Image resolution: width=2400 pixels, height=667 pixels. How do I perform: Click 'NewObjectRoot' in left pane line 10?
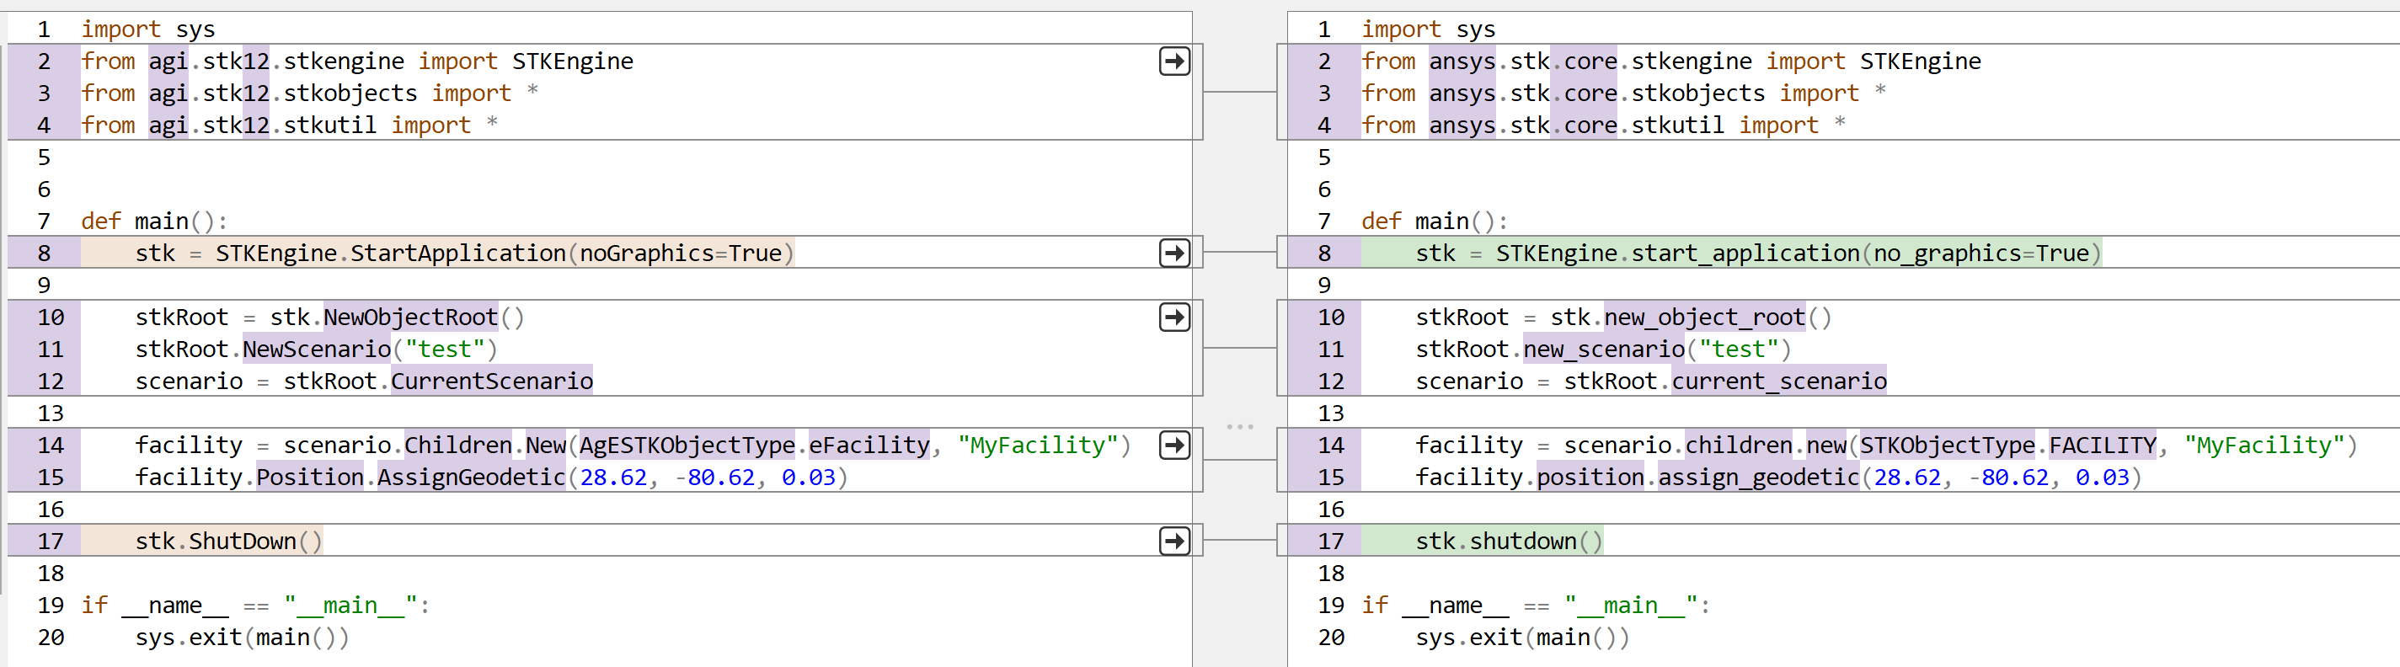(411, 317)
